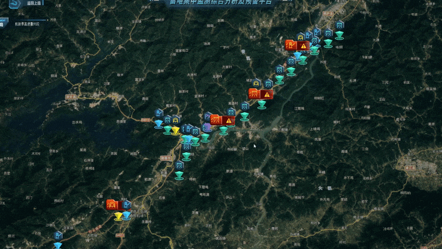Click green pin left of the central yellow pin
Screen dimensions: 442x249
point(167,130)
